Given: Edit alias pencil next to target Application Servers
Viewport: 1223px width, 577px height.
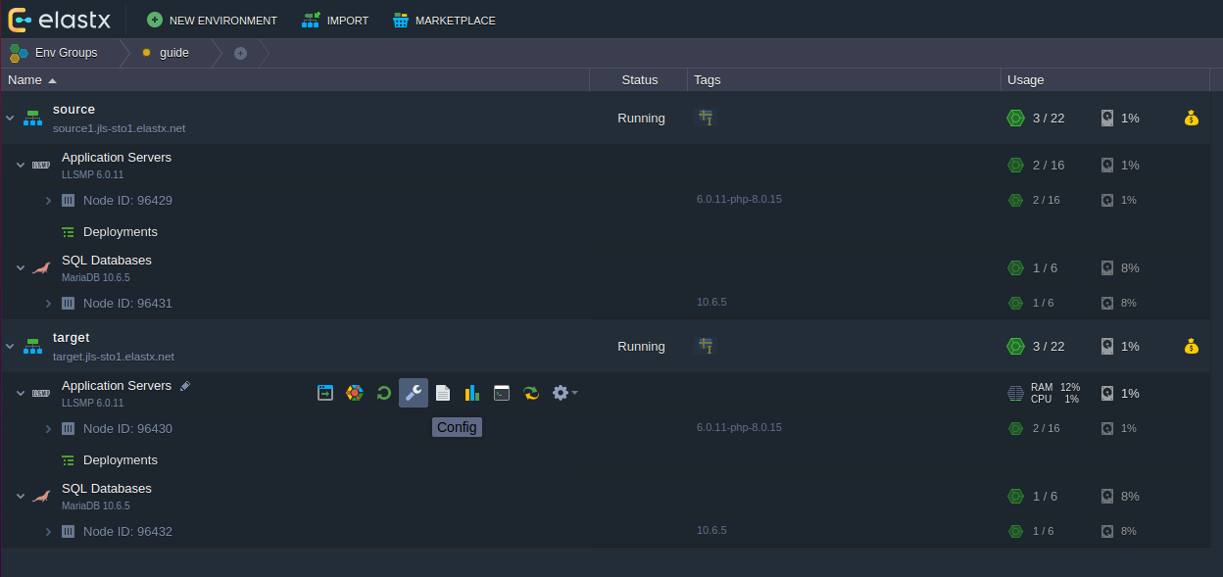Looking at the screenshot, I should 185,386.
